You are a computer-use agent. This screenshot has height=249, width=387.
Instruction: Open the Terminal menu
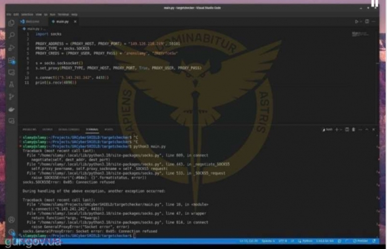point(63,14)
